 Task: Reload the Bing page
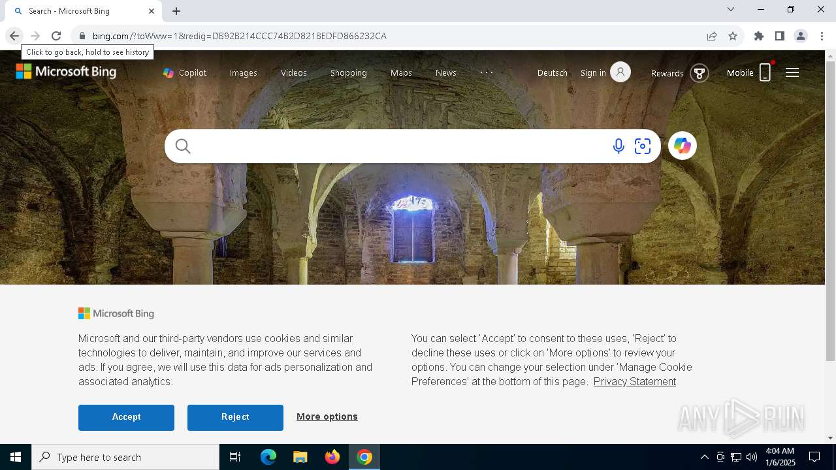click(x=56, y=36)
